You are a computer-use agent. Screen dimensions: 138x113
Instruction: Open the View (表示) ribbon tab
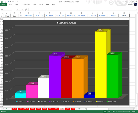pyautogui.click(x=53, y=5)
